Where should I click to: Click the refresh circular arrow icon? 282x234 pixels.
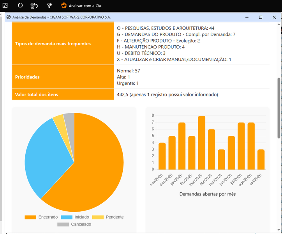tap(20, 5)
